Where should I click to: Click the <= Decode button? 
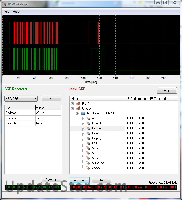click(x=80, y=180)
